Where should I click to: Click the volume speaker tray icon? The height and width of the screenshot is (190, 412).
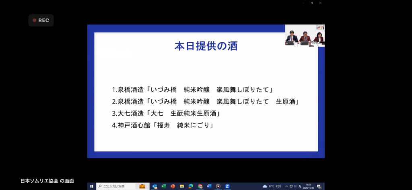click(295, 186)
